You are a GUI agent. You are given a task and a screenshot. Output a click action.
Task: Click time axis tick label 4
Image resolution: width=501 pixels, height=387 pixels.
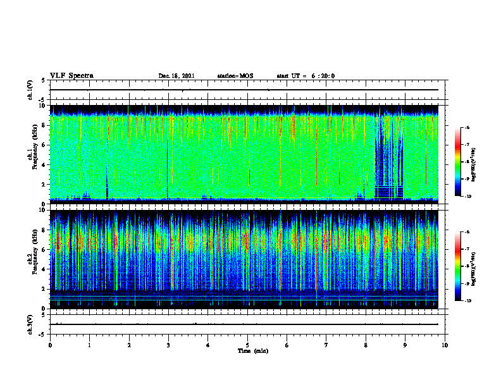[x=208, y=345]
